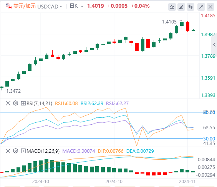This screenshot has height=187, width=217.
Task: Open RSI indicator settings gear
Action: (x=16, y=103)
